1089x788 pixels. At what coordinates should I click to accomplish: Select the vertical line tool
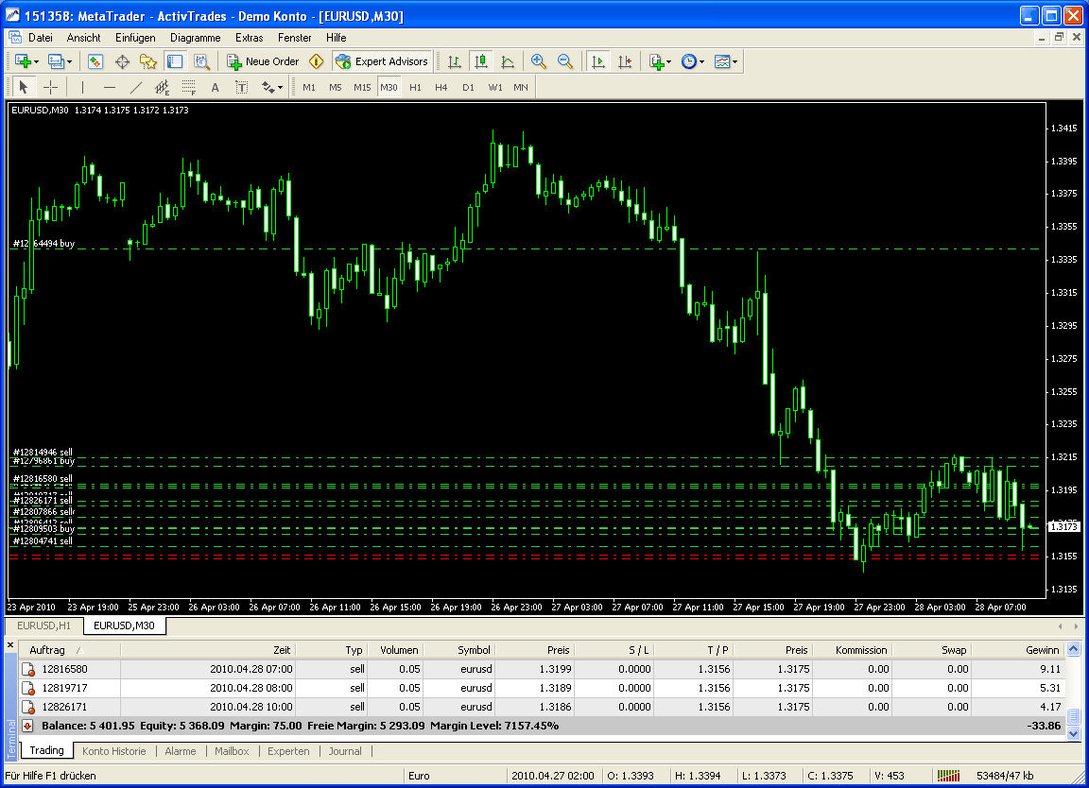coord(81,86)
